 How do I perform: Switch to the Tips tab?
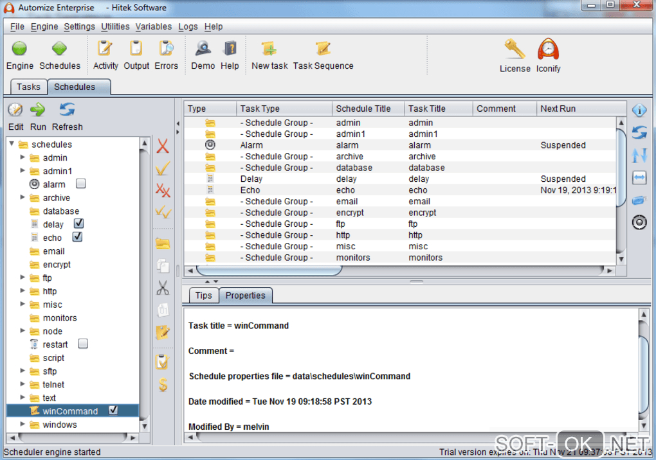(203, 296)
